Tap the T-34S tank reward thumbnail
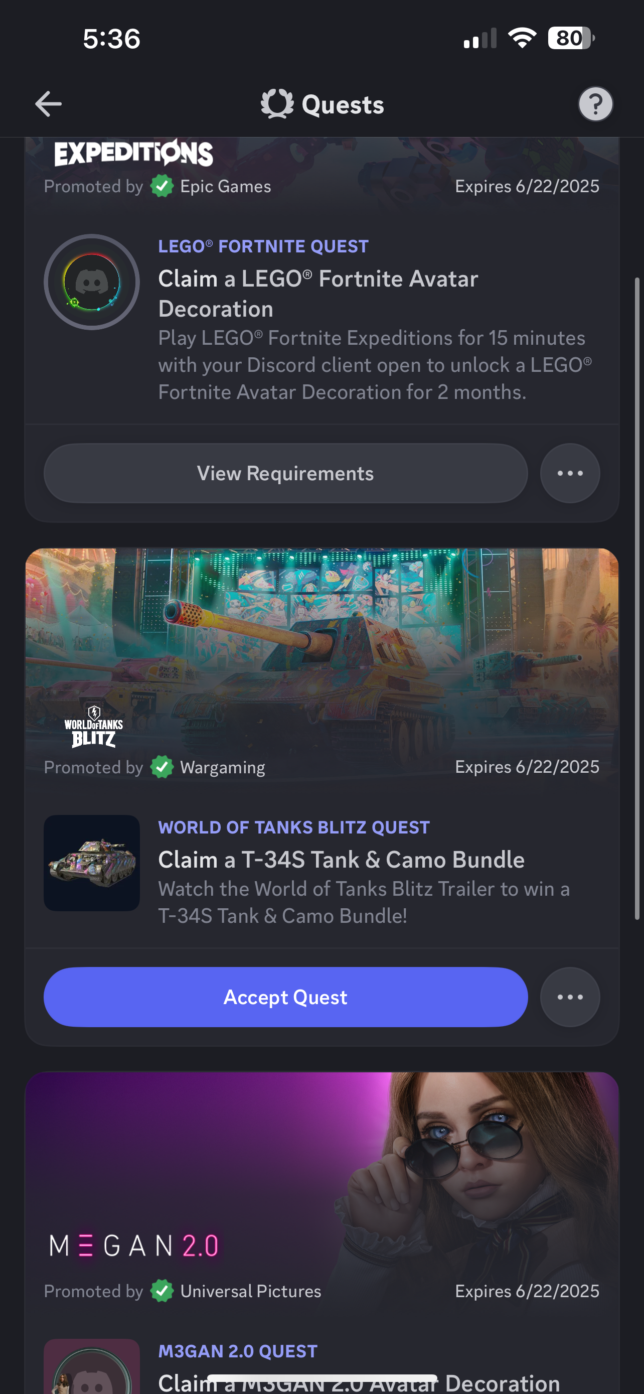Viewport: 644px width, 1394px height. 92,863
